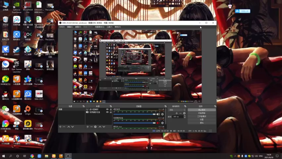Move source up in Sources panel
282x159 pixels.
(100, 127)
